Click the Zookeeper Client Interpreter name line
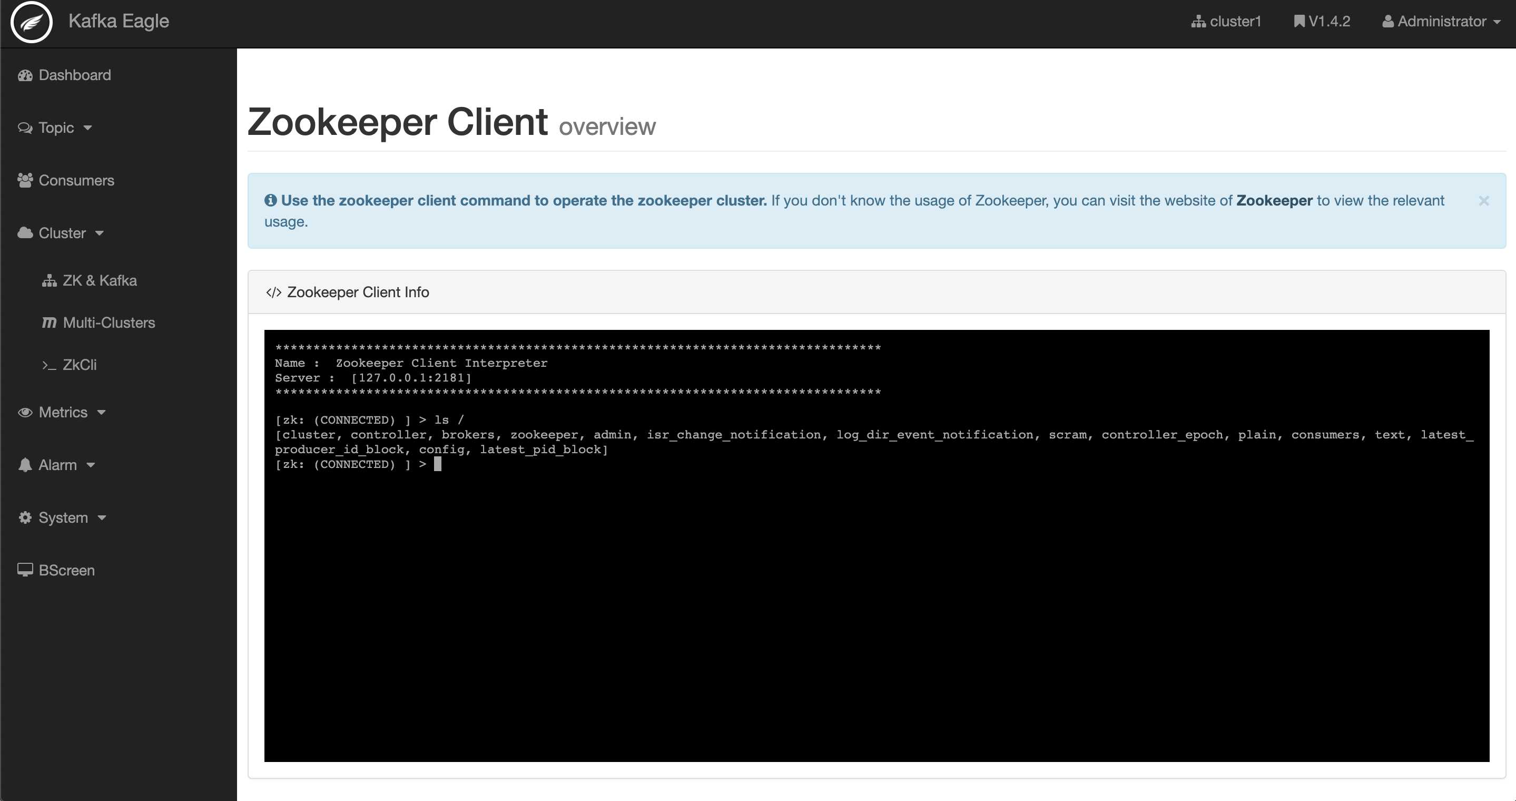The width and height of the screenshot is (1516, 801). coord(411,363)
